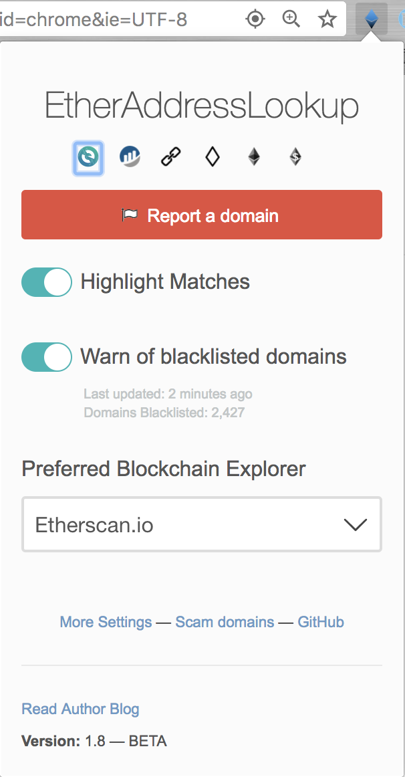Open the blue bar-chart logo icon

[130, 158]
